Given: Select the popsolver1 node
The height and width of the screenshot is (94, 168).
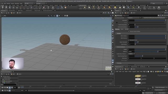Looking at the screenshot, I should point(138,79).
